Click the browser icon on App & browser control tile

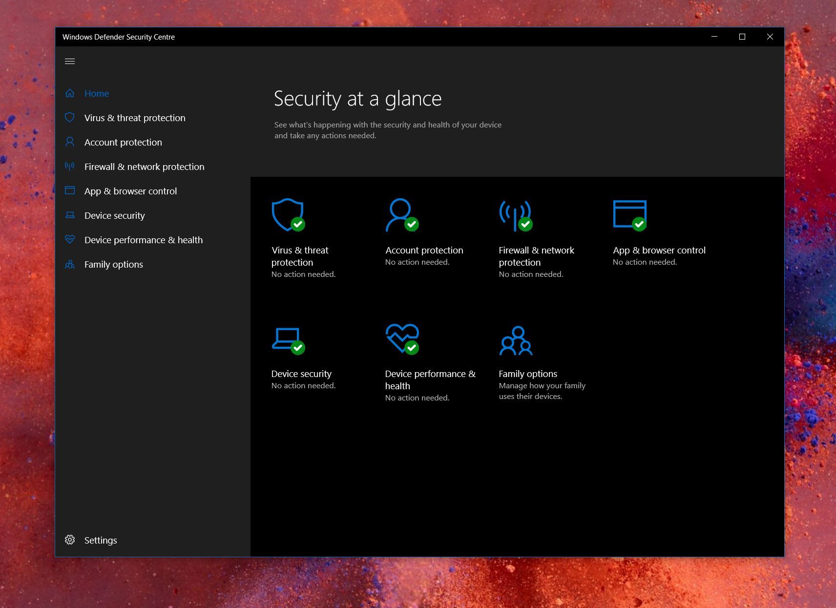(629, 215)
